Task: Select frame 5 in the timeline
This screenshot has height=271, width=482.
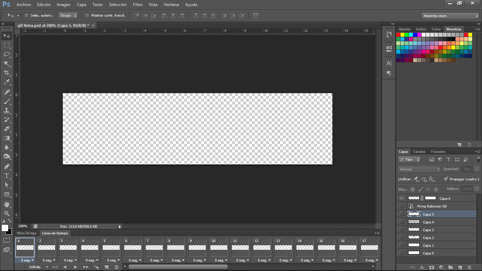Action: pos(111,248)
